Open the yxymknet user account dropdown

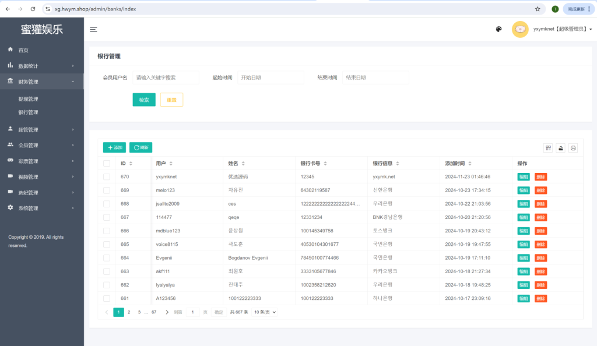(563, 29)
